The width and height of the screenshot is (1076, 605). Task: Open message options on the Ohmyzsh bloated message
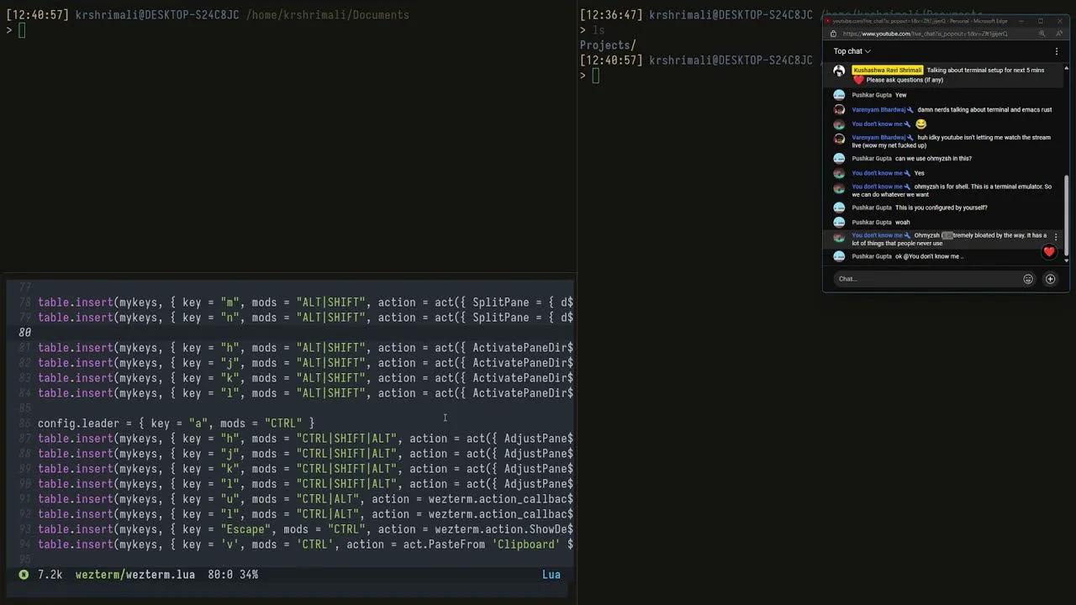[1056, 236]
